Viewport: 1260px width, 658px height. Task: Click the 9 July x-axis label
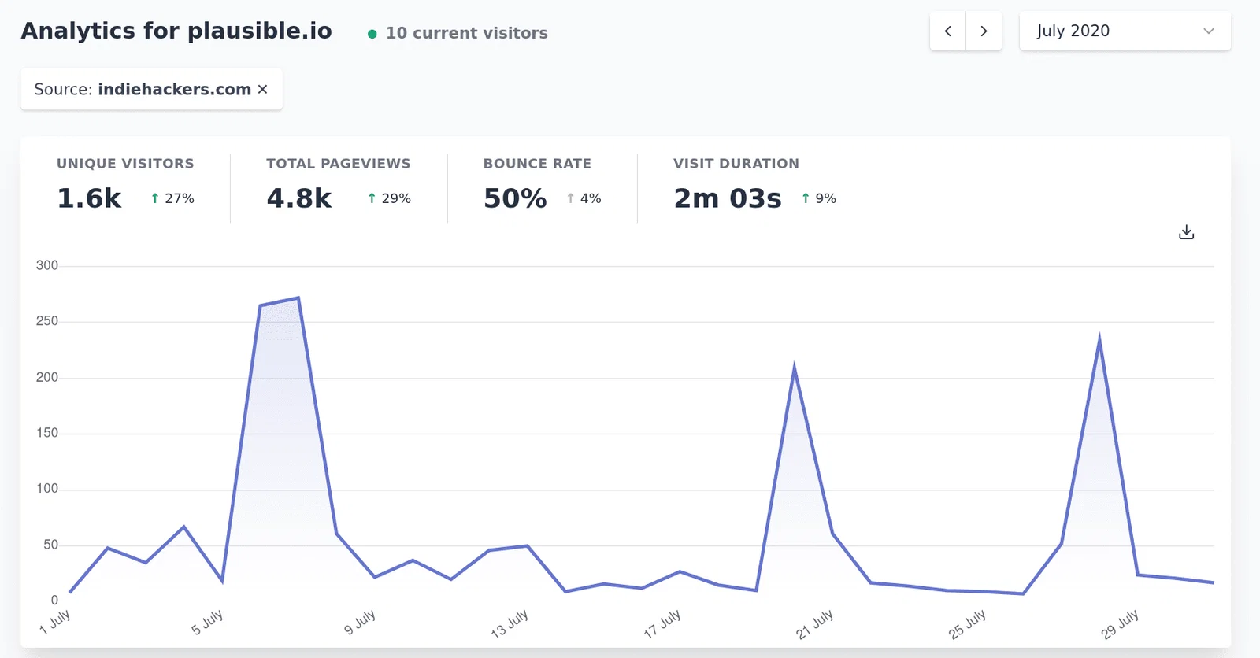(x=360, y=622)
